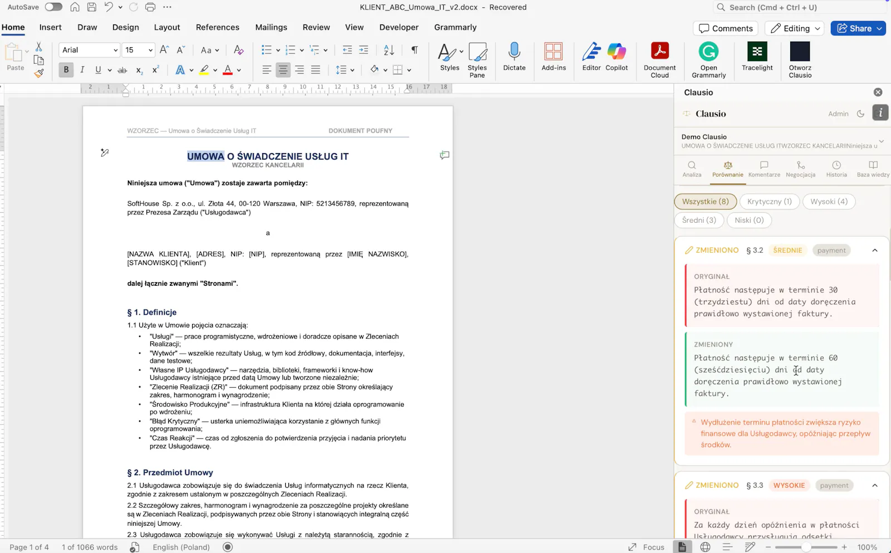
Task: Open the font size dropdown
Action: pos(150,50)
